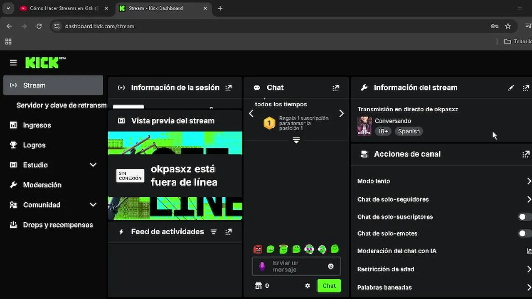This screenshot has width=532, height=299.
Task: Open Chat de solo-seguidores options
Action: (443, 199)
